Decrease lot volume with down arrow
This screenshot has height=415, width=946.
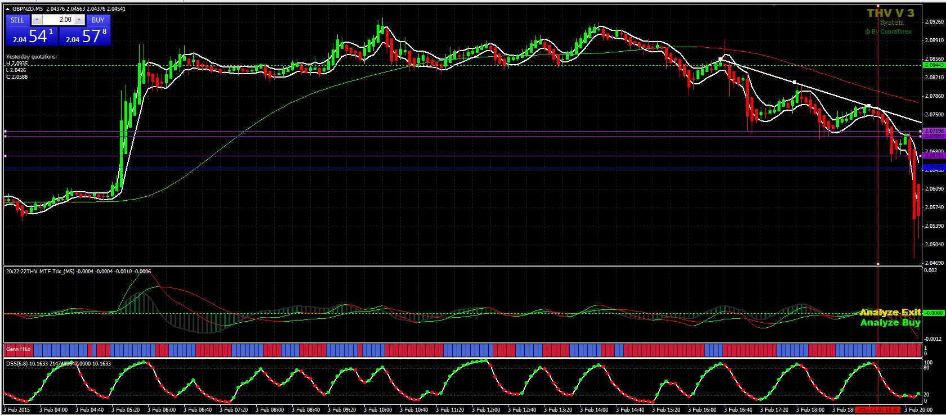[37, 20]
